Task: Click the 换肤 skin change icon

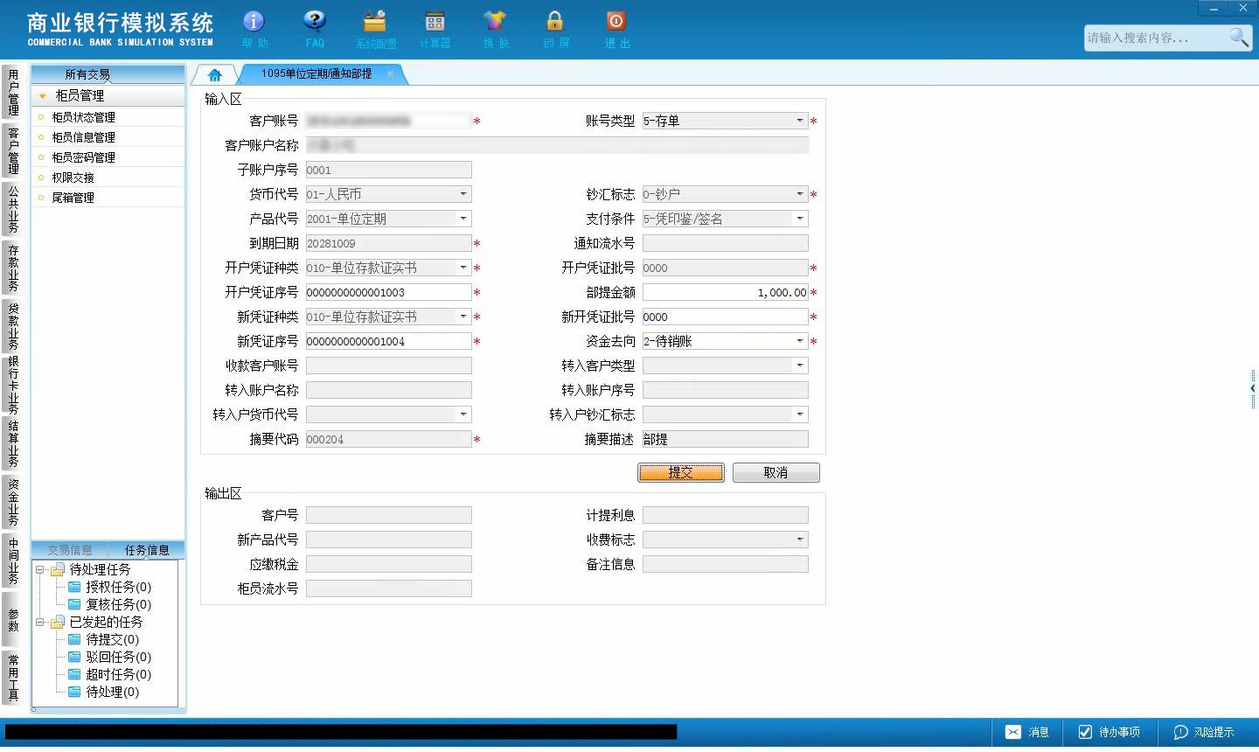Action: pyautogui.click(x=495, y=29)
